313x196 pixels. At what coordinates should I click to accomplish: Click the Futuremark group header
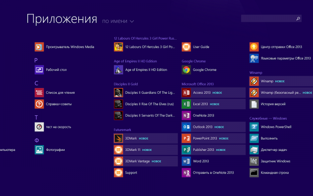coord(122,129)
